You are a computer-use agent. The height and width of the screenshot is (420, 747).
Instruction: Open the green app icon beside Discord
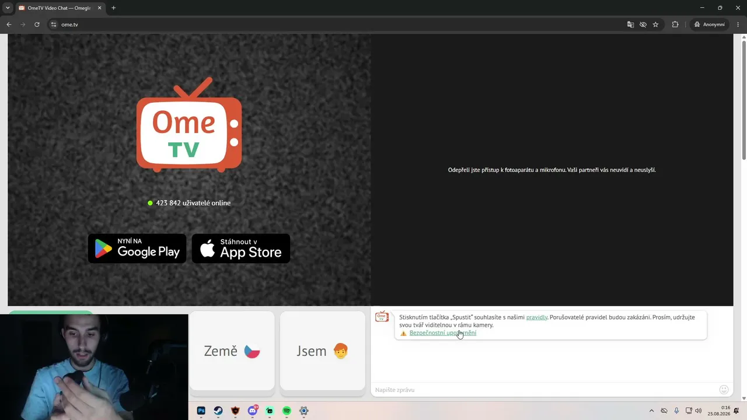pos(270,411)
